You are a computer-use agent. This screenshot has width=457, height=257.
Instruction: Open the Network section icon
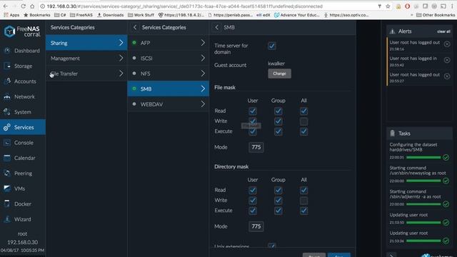(x=7, y=97)
